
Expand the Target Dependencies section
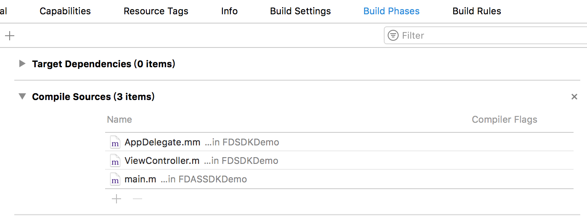coord(22,64)
